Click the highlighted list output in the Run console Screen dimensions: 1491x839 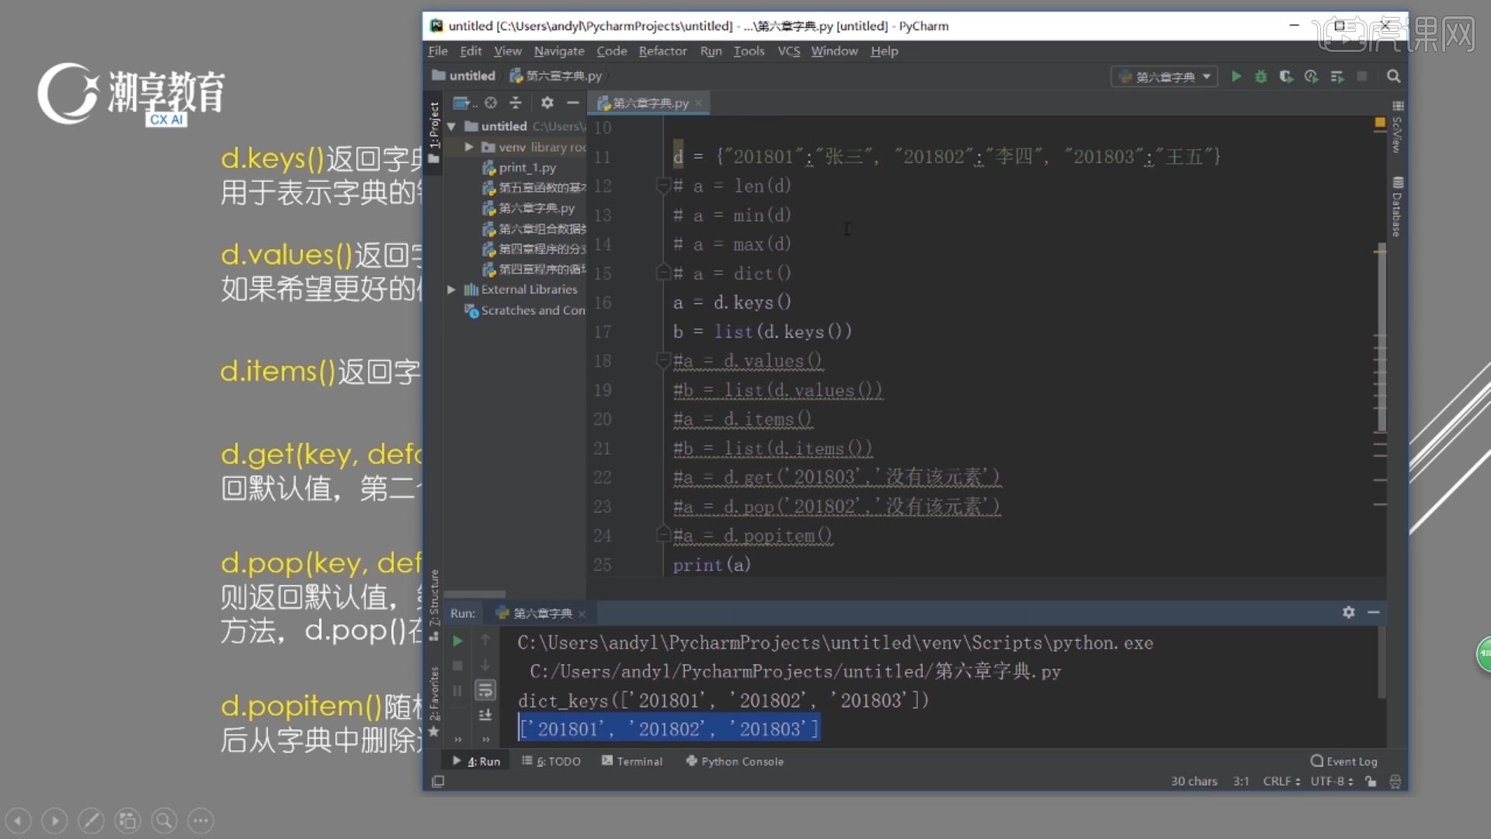669,729
